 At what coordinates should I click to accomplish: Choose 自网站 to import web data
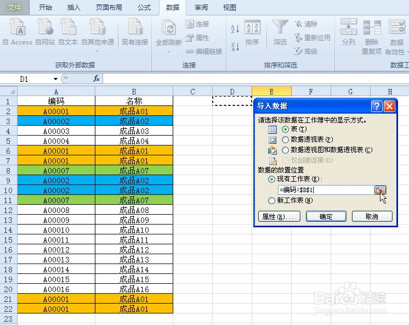(x=45, y=31)
